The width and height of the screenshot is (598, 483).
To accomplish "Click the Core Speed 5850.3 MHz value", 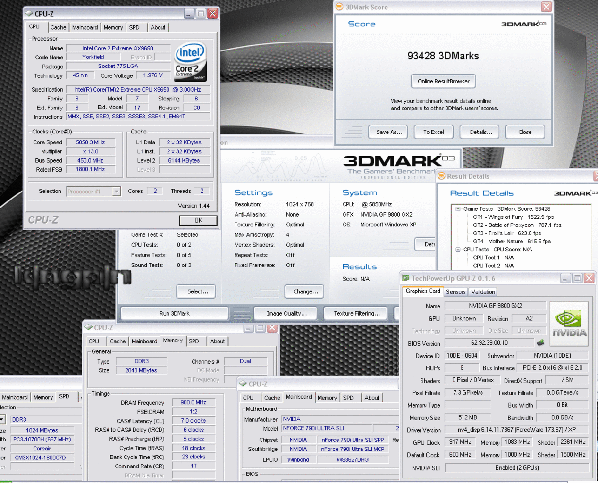I will [91, 142].
